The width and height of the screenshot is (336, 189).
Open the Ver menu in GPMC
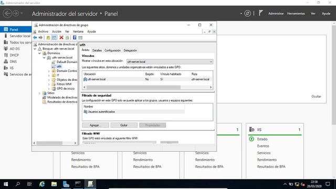(67, 31)
